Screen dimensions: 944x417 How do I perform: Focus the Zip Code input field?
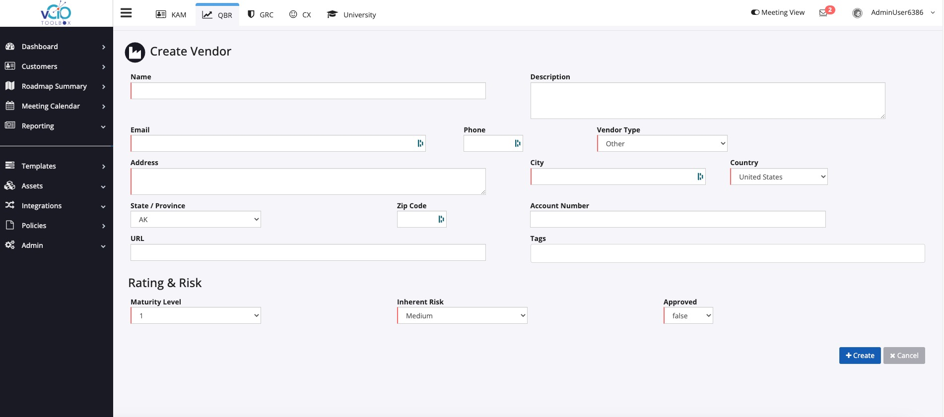[x=421, y=219]
